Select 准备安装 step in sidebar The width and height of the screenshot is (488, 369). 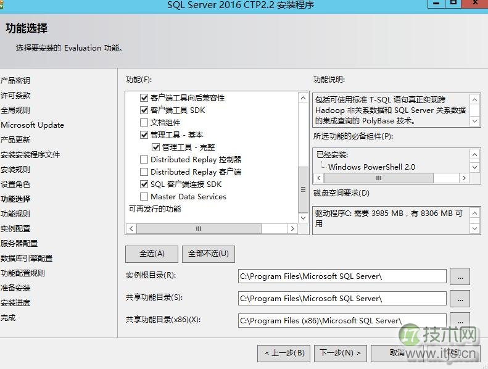(15, 288)
